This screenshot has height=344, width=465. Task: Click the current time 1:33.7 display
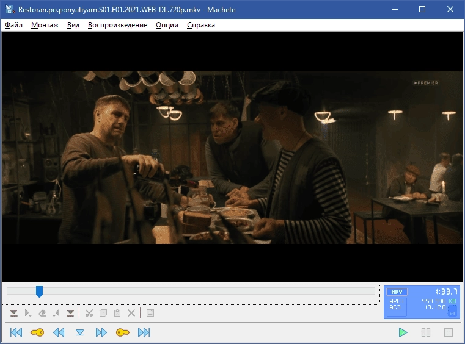point(446,292)
